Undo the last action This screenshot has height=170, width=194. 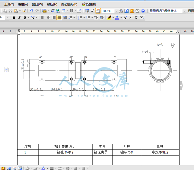tap(31, 11)
